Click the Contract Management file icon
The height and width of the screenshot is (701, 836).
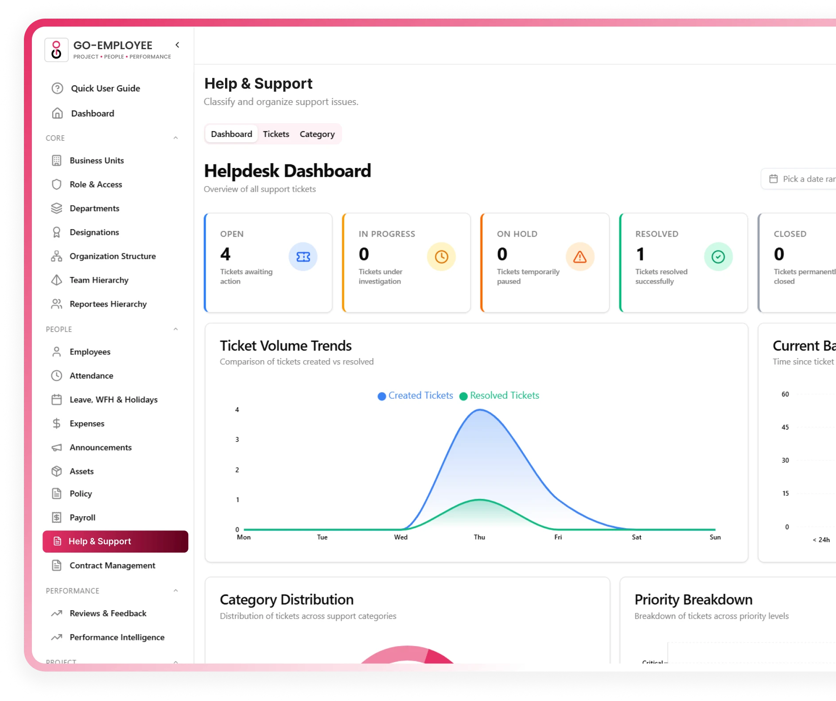57,565
